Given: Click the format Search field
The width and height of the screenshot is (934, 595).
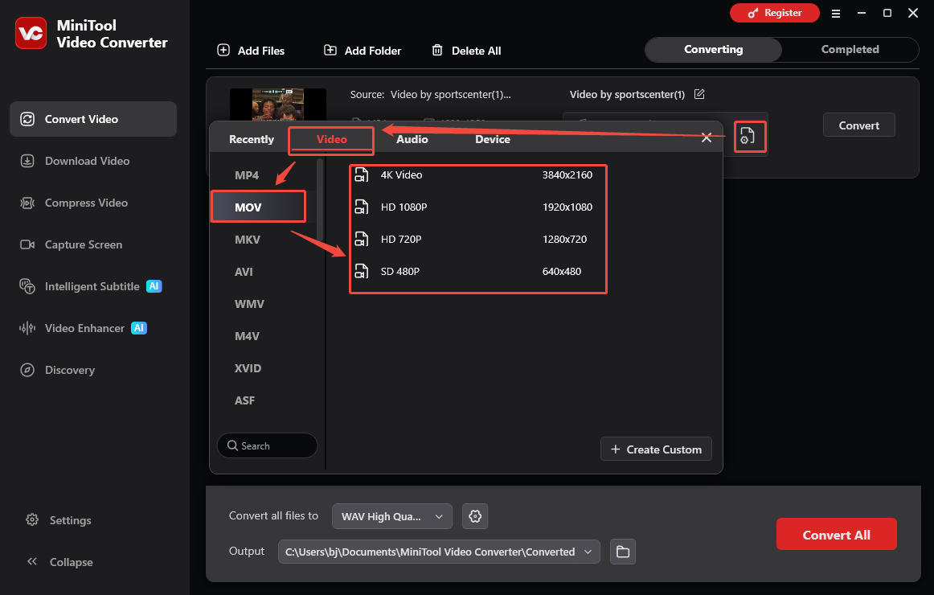Looking at the screenshot, I should pos(267,445).
